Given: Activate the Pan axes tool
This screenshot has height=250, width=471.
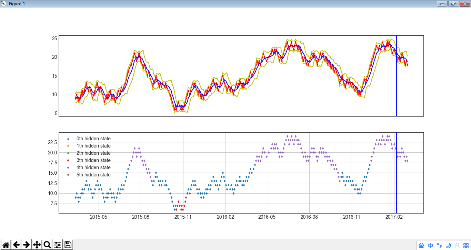Looking at the screenshot, I should click(x=37, y=245).
